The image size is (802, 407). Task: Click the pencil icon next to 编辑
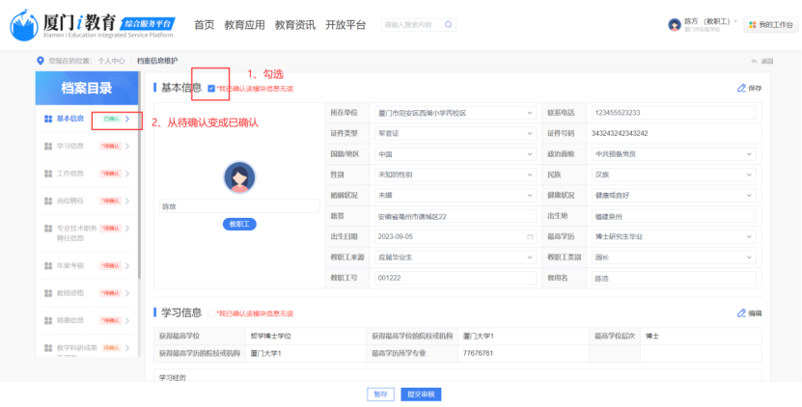(x=741, y=313)
